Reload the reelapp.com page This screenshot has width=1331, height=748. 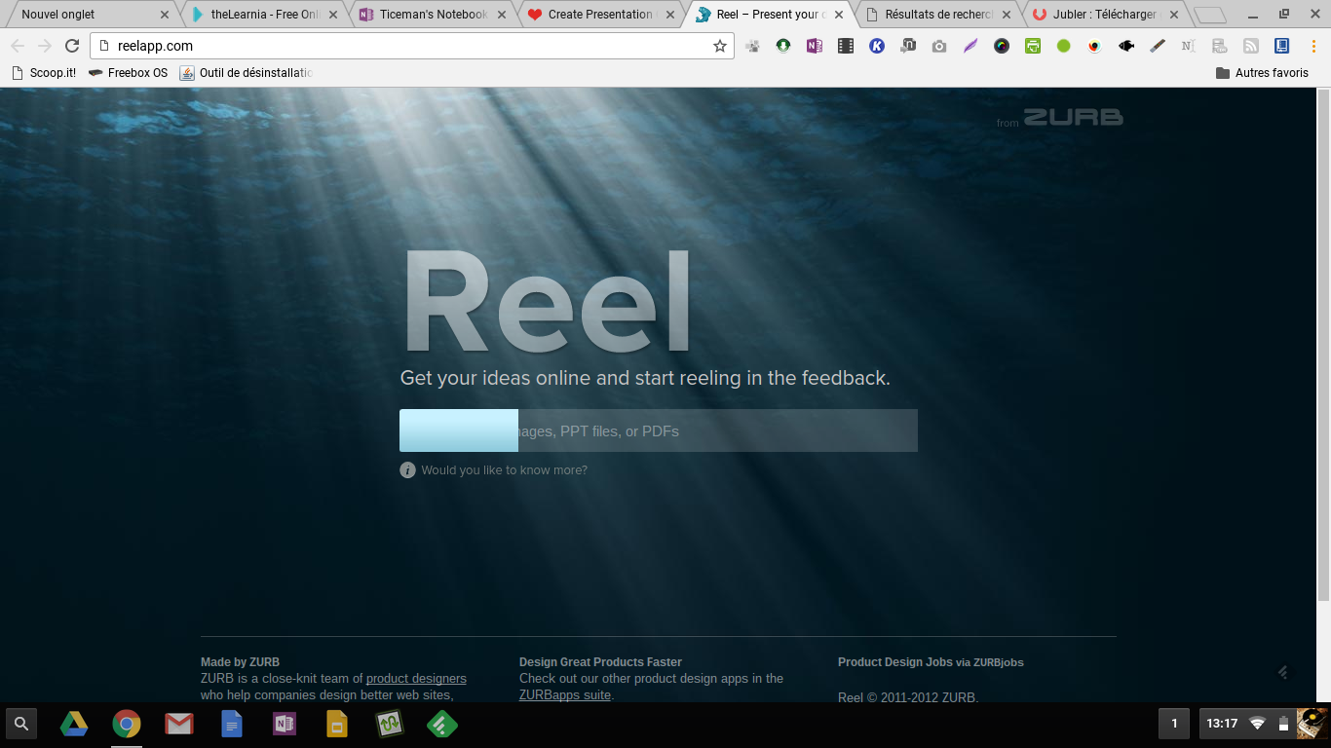click(x=72, y=46)
